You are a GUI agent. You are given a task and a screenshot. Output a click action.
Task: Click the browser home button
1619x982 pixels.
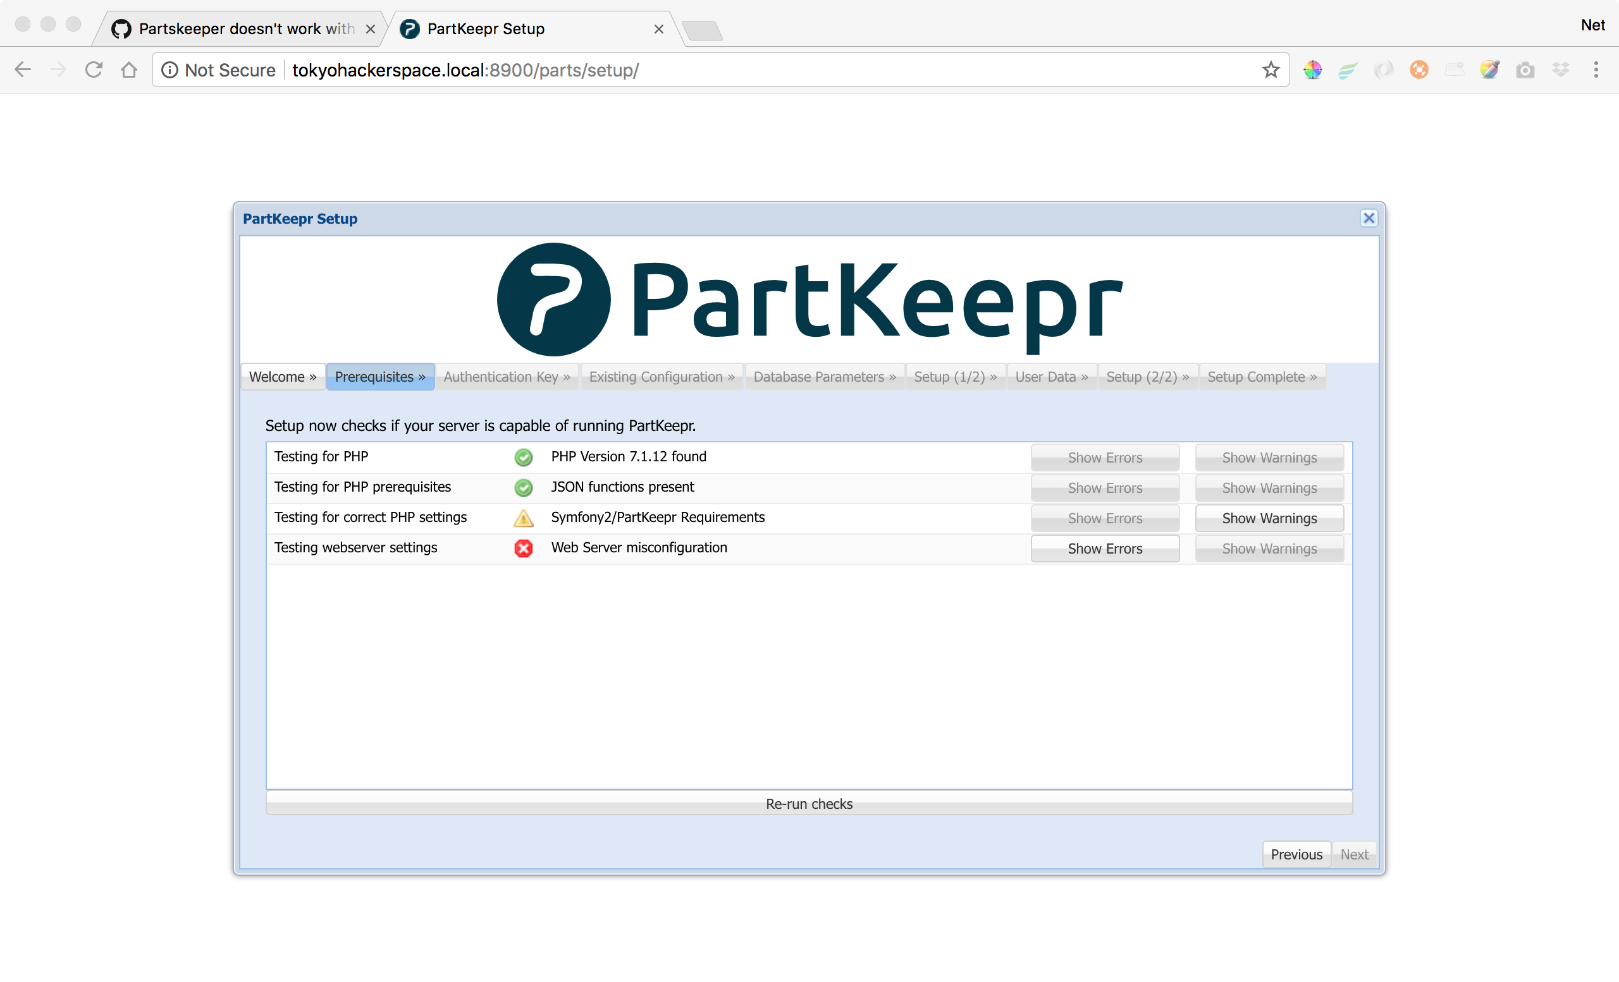[x=130, y=70]
